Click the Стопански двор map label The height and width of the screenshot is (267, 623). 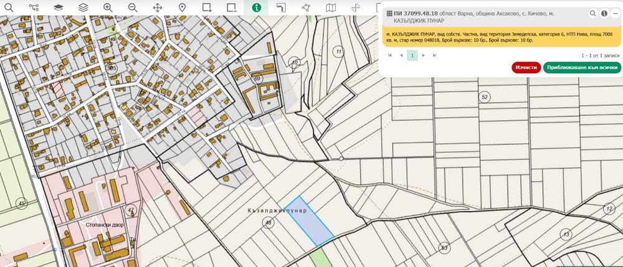pos(105,225)
